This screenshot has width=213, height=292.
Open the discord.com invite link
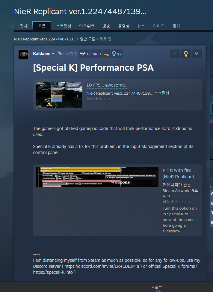pos(102,266)
